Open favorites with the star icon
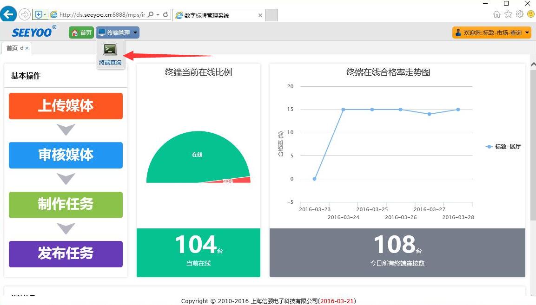 point(508,14)
